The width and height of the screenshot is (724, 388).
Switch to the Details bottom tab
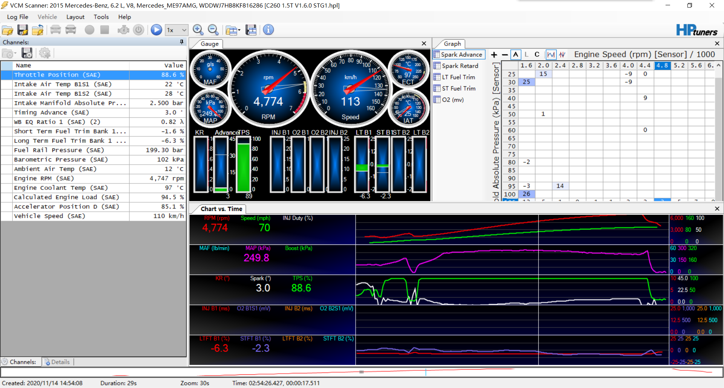coord(57,362)
